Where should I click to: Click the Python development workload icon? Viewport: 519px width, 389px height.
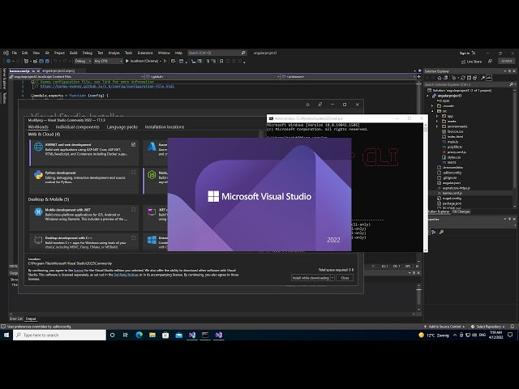click(38, 175)
